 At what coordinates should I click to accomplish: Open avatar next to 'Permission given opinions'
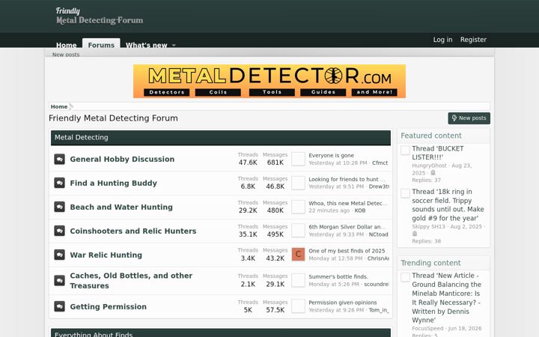click(x=298, y=306)
